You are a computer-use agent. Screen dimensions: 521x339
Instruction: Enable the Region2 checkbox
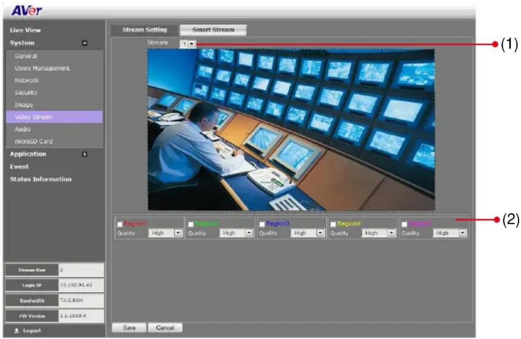click(191, 224)
